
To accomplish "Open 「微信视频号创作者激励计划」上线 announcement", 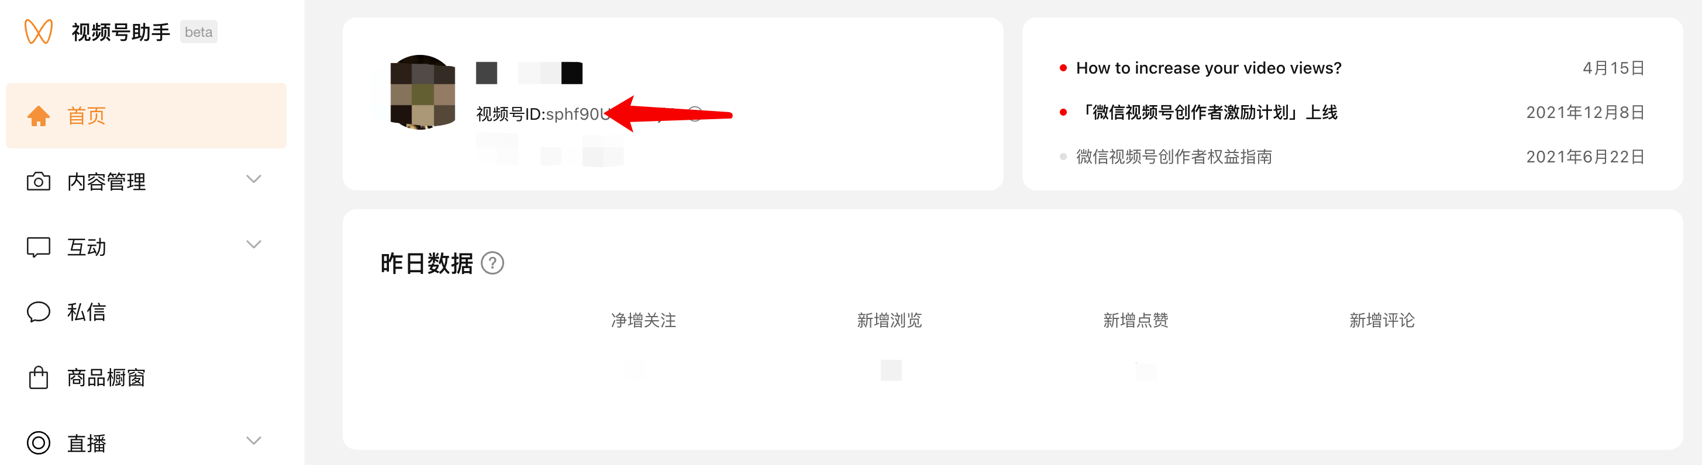I will tap(1207, 112).
